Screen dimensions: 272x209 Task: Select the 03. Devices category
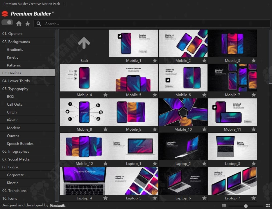coord(28,73)
